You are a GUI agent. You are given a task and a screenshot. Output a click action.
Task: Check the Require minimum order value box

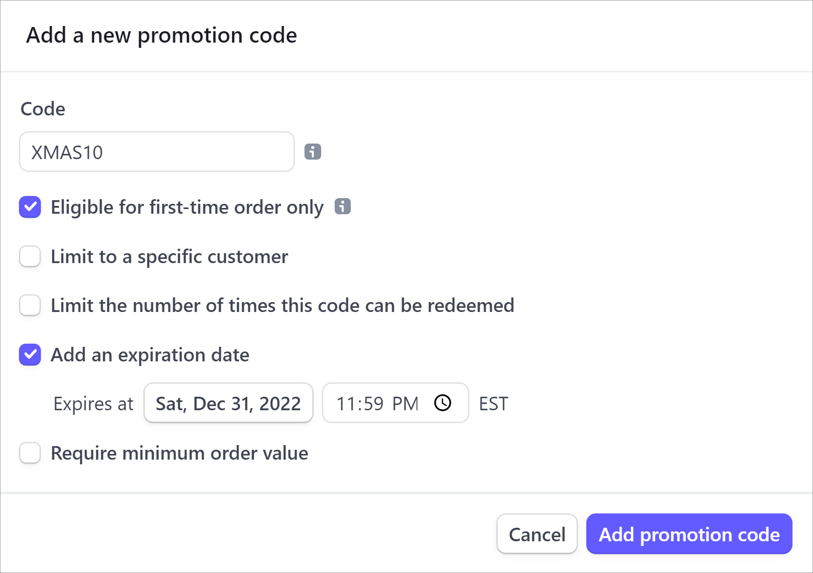[30, 453]
